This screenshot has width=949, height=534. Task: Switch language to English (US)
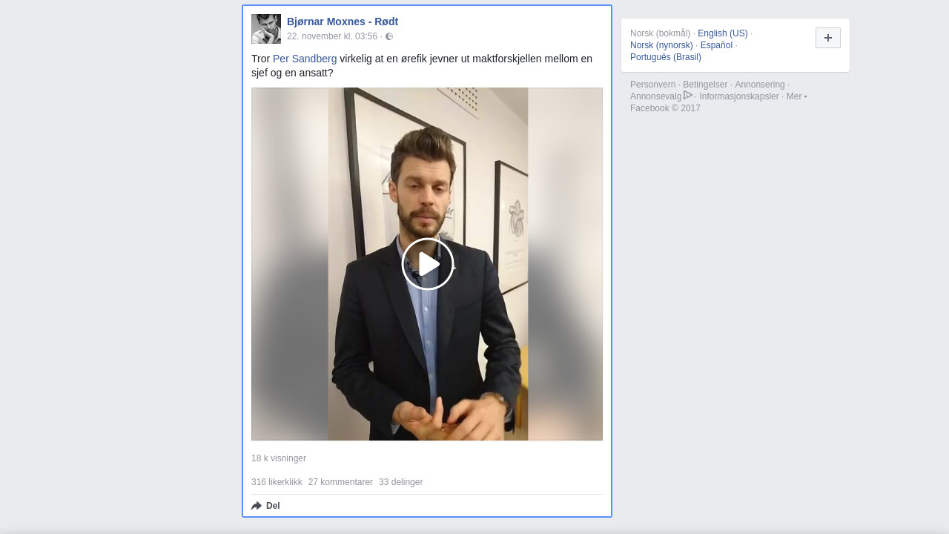(723, 33)
